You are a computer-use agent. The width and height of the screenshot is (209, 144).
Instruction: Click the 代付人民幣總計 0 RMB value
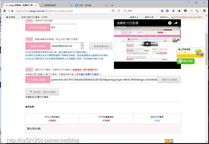pyautogui.click(x=52, y=121)
